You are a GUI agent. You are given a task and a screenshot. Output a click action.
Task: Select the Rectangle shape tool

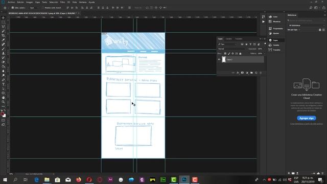[x=3, y=93]
